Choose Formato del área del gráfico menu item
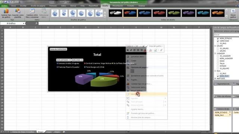Viewport: 239px width, 134px height. (146, 113)
